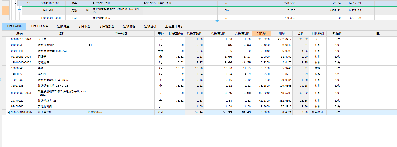The height and width of the screenshot is (147, 397).
Task: Select the 镀锌钢管接头 25×3.25 cell
Action: [x=62, y=86]
